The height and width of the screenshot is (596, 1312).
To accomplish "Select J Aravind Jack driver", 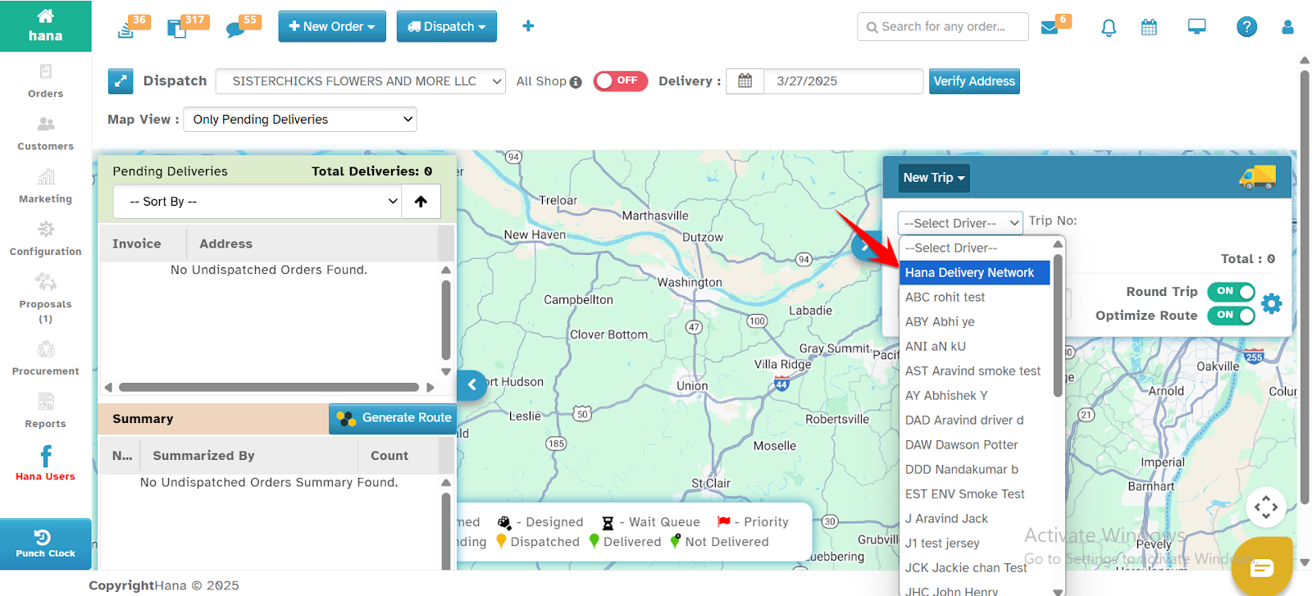I will coord(974,519).
